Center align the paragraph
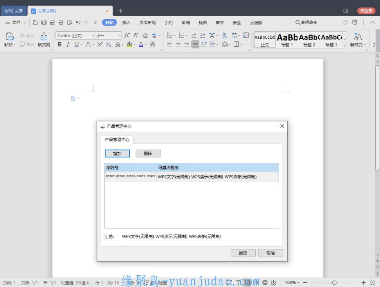 point(178,44)
